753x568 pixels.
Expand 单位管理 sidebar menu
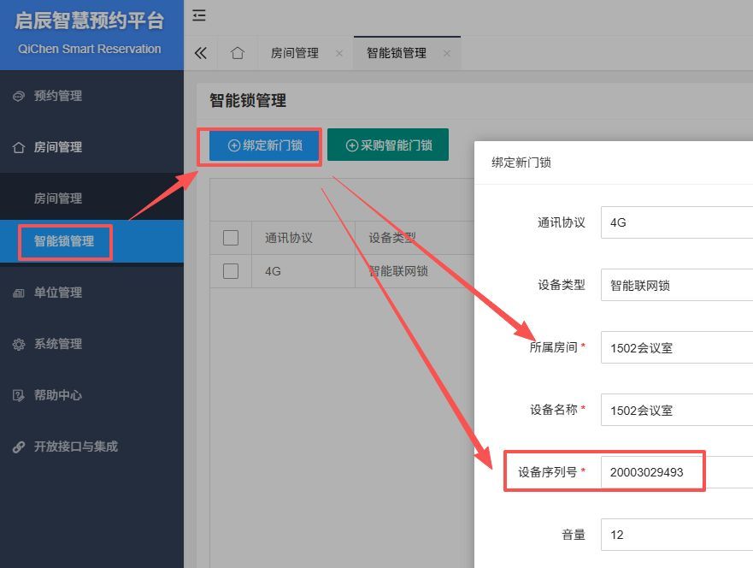pos(58,293)
